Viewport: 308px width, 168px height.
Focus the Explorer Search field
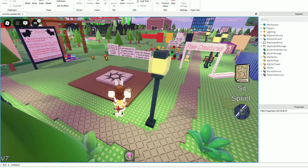[x=284, y=20]
